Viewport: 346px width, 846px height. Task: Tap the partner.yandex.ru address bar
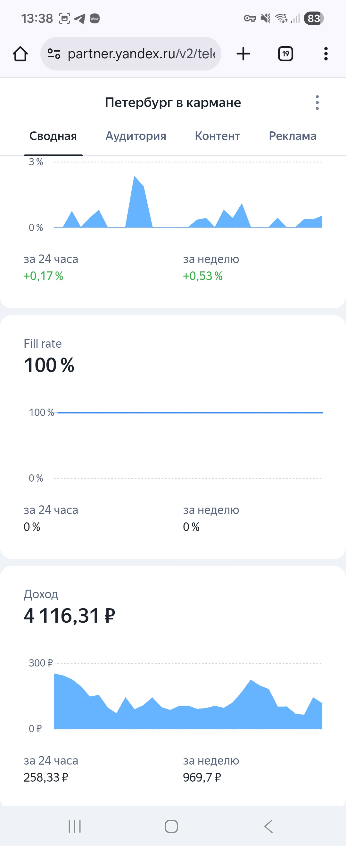[x=141, y=54]
